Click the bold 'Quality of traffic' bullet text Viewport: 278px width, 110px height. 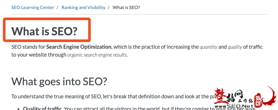pyautogui.click(x=42, y=108)
